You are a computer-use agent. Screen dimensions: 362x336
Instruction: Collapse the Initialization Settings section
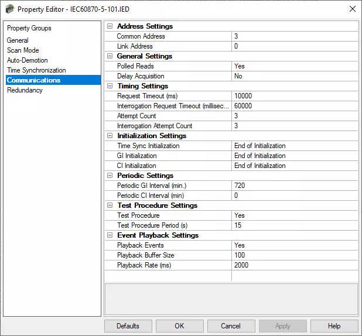[x=110, y=135]
